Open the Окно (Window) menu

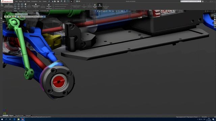point(40,1)
